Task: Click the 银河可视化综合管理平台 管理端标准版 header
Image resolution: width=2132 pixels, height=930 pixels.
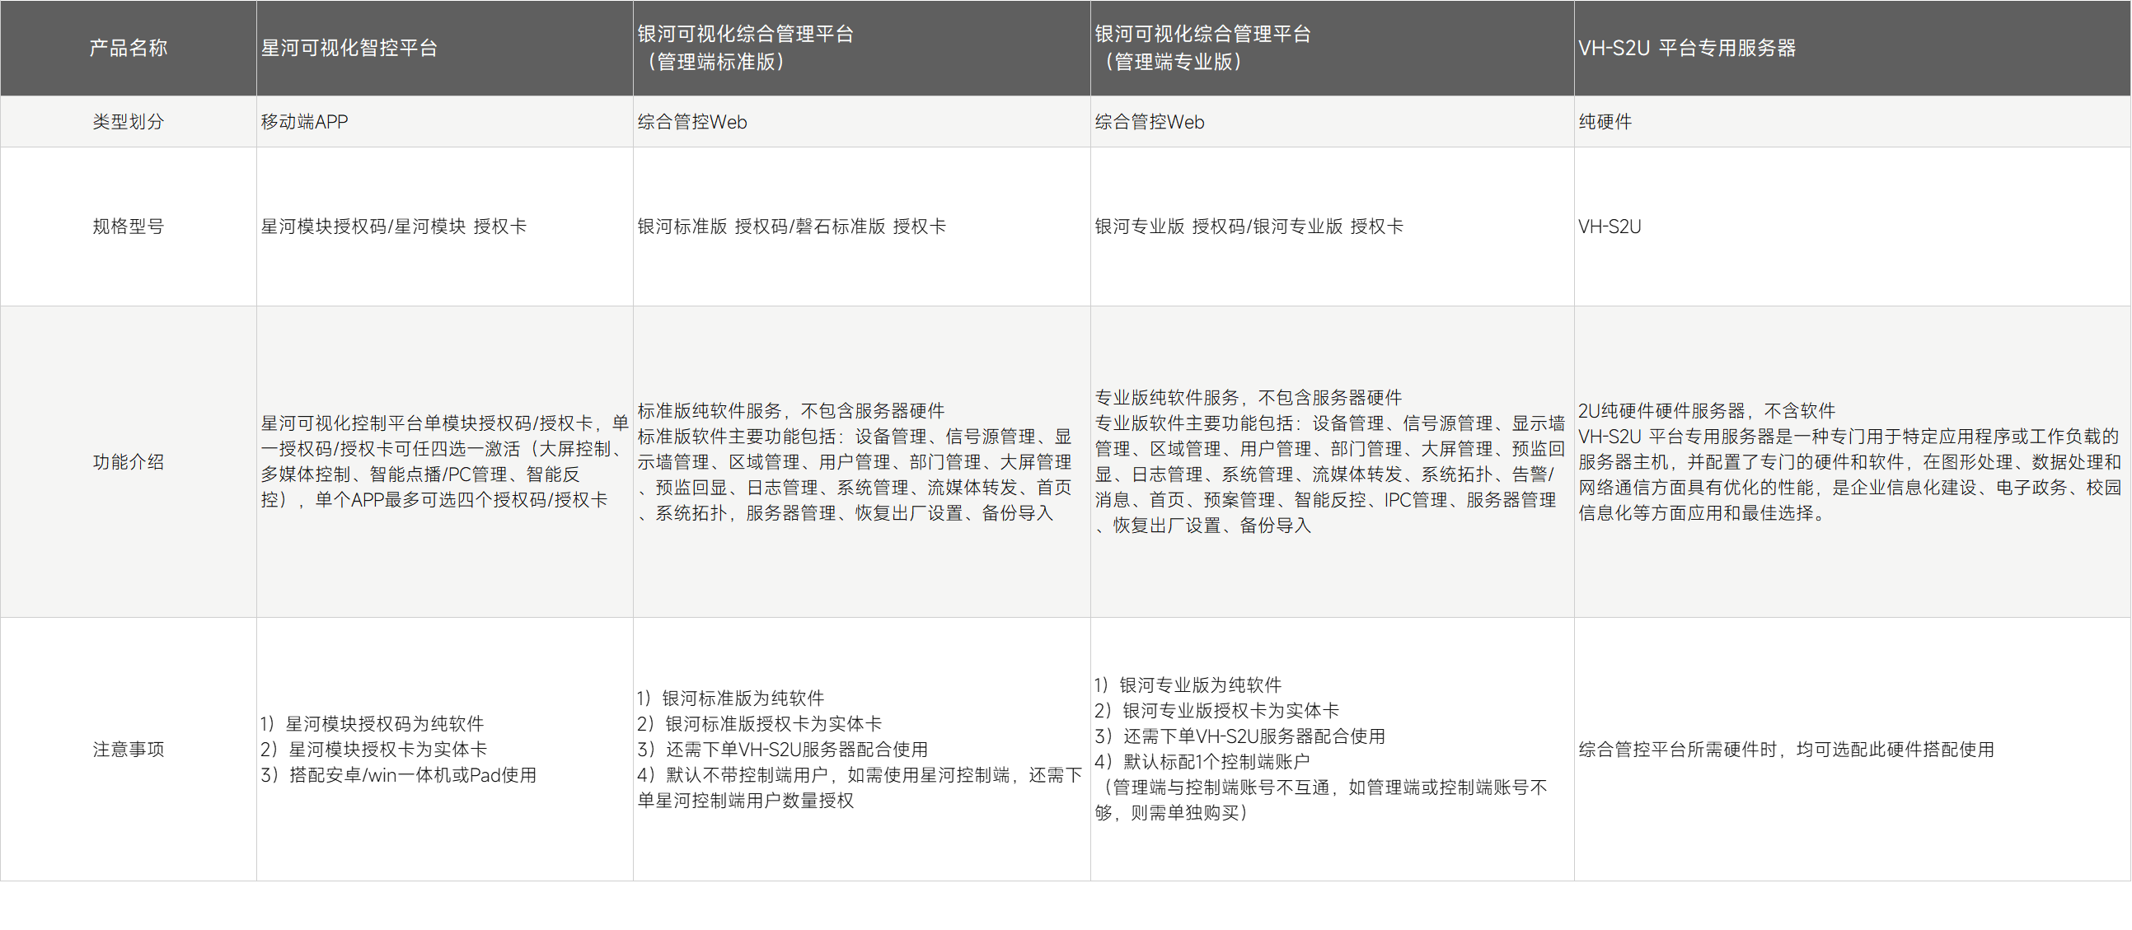Action: point(745,48)
